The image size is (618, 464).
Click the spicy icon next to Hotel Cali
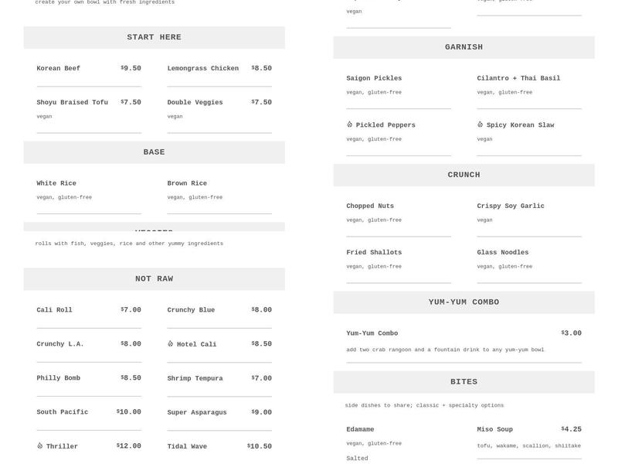click(171, 344)
